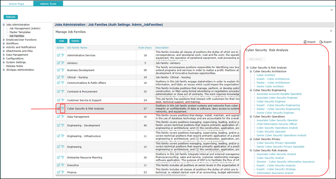Viewport: 336px width, 179px height.
Task: Collapse the Cyber Security Architecture group
Action: click(x=251, y=71)
